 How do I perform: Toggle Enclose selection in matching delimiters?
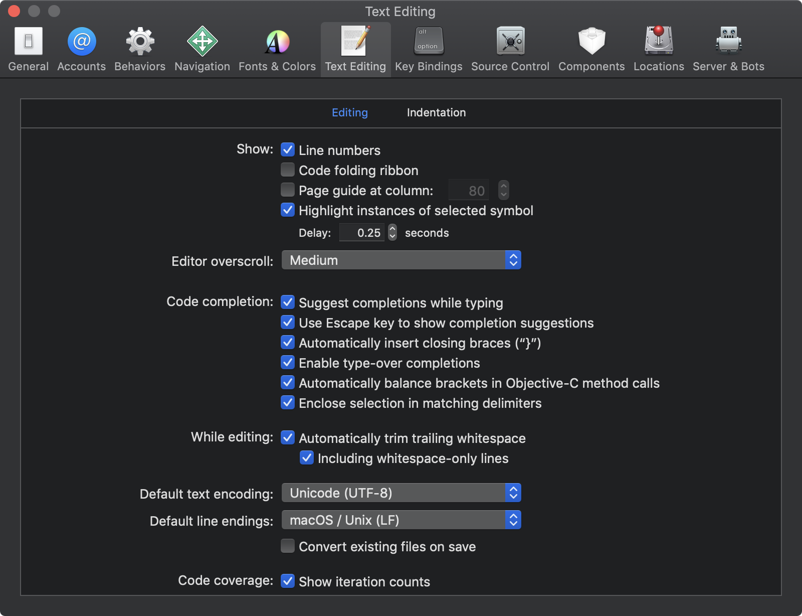(x=288, y=402)
